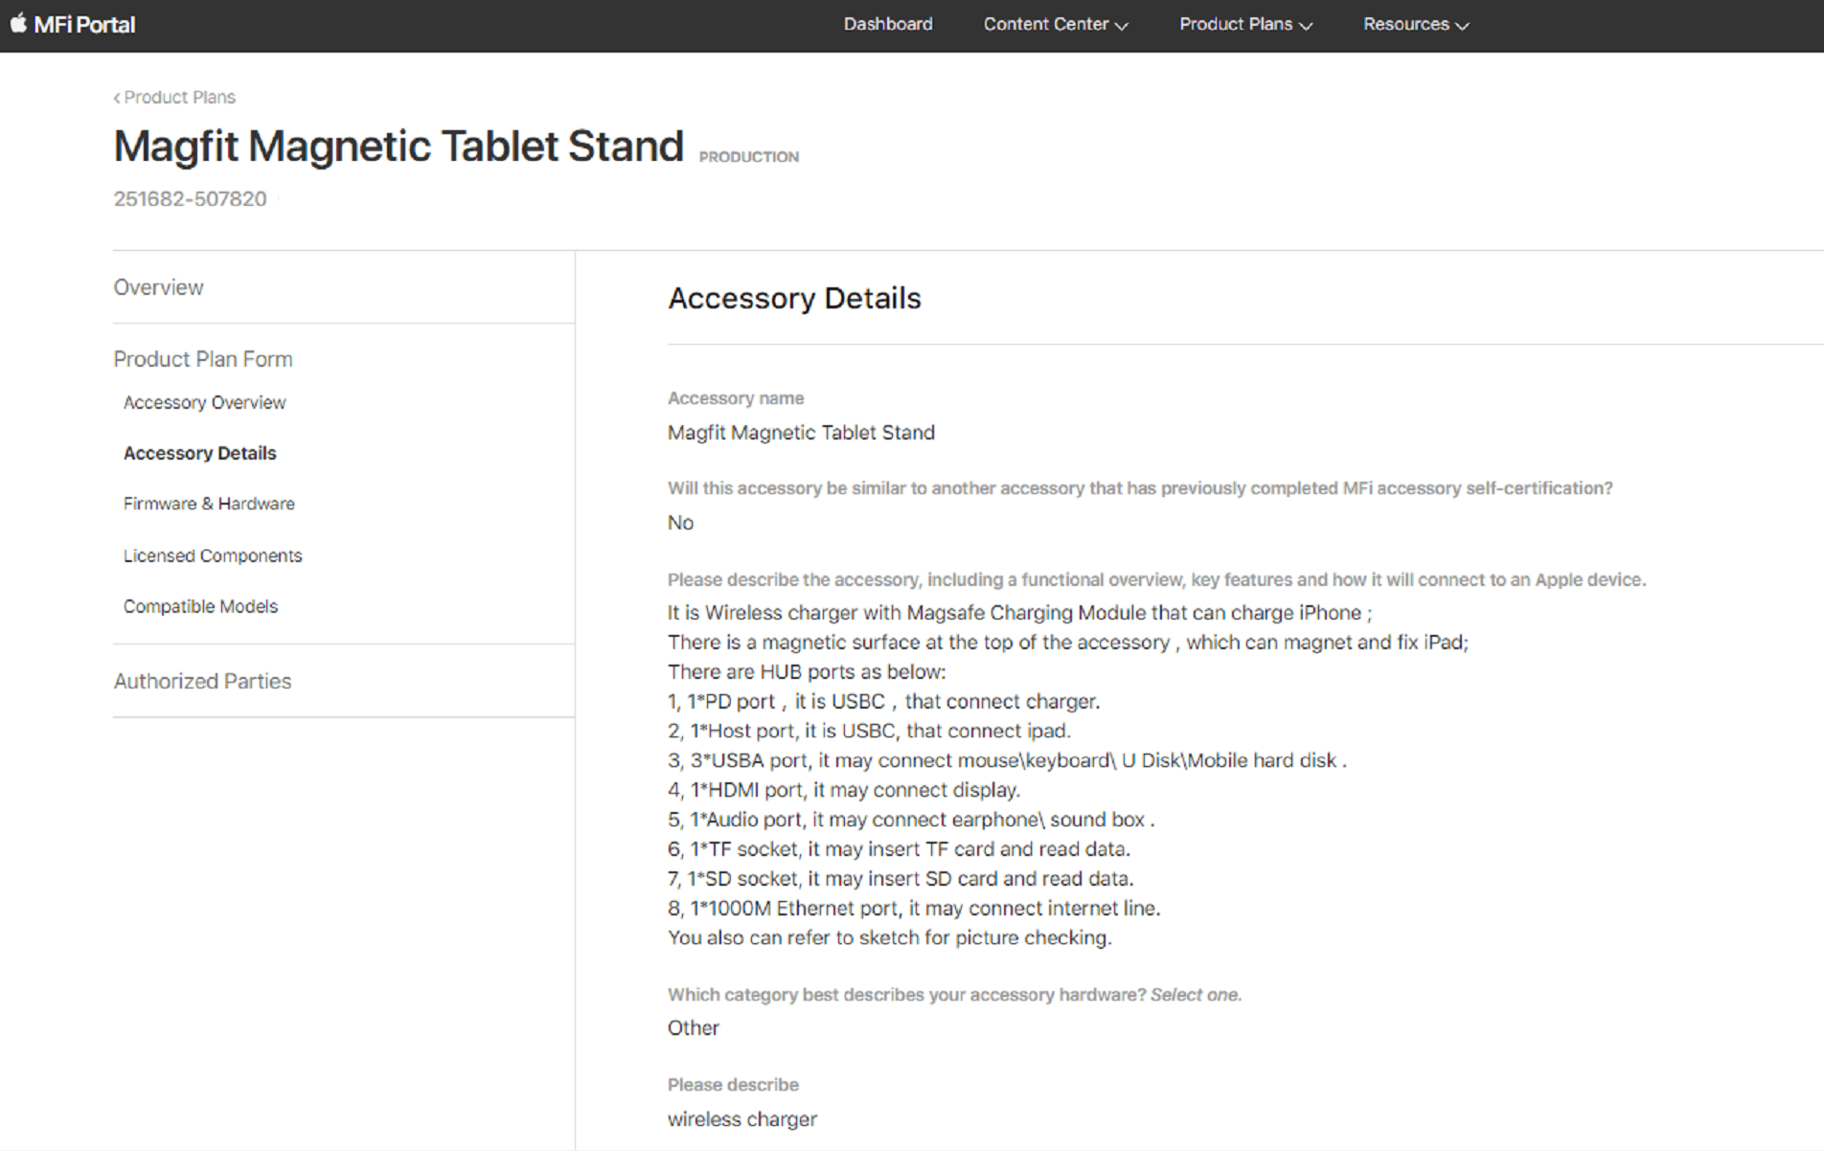This screenshot has height=1151, width=1824.
Task: Click the PRODUCTION status label
Action: pos(748,157)
